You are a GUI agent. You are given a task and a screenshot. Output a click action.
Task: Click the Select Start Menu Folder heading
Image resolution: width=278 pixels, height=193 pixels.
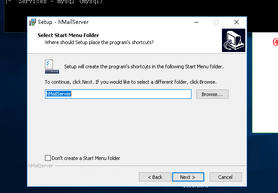(x=68, y=35)
